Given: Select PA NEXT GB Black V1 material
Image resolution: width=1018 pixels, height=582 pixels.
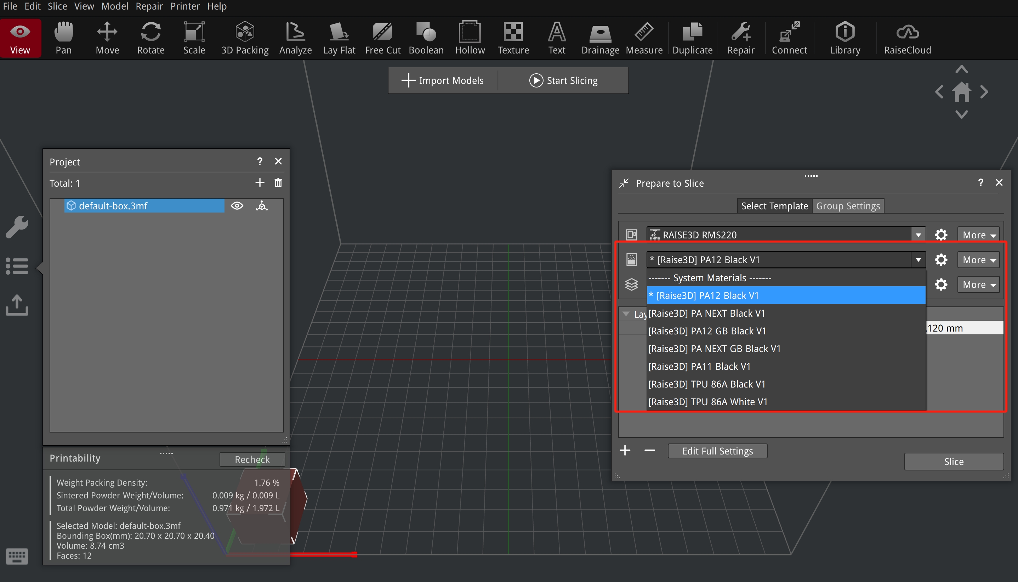Looking at the screenshot, I should click(x=786, y=349).
